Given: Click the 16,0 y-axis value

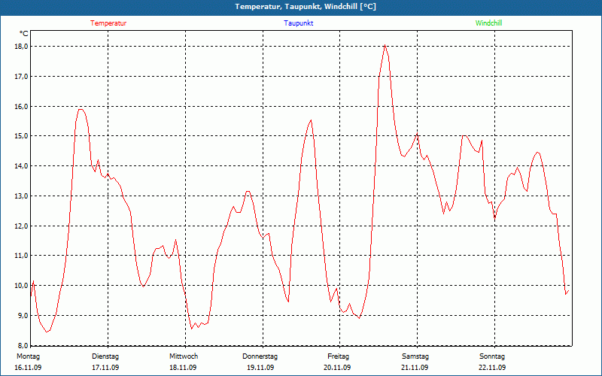Looking at the screenshot, I should (22, 106).
